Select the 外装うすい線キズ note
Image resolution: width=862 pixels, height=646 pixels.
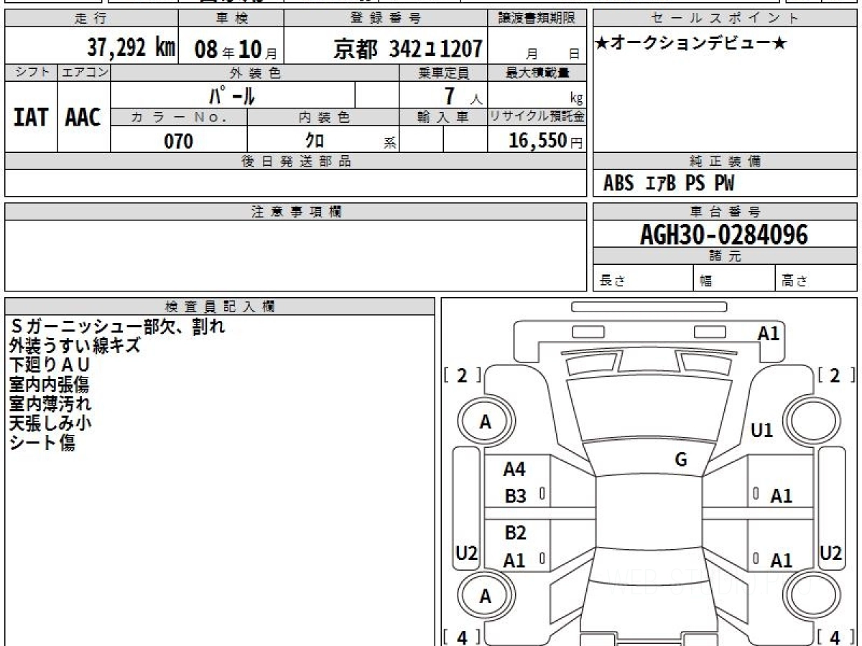(75, 346)
